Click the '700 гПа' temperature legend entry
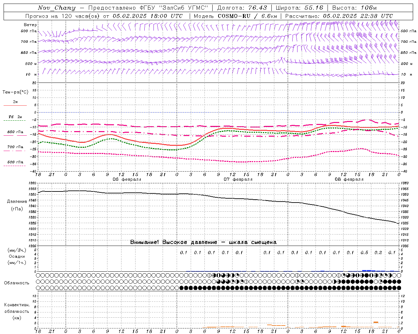This screenshot has height=334, width=418. coord(15,147)
